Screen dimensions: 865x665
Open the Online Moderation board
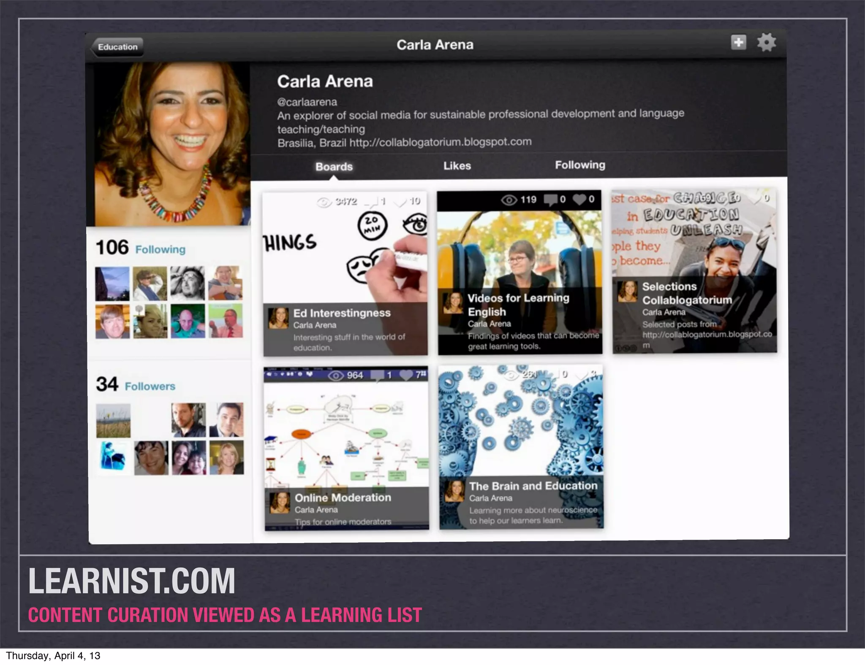pyautogui.click(x=346, y=448)
